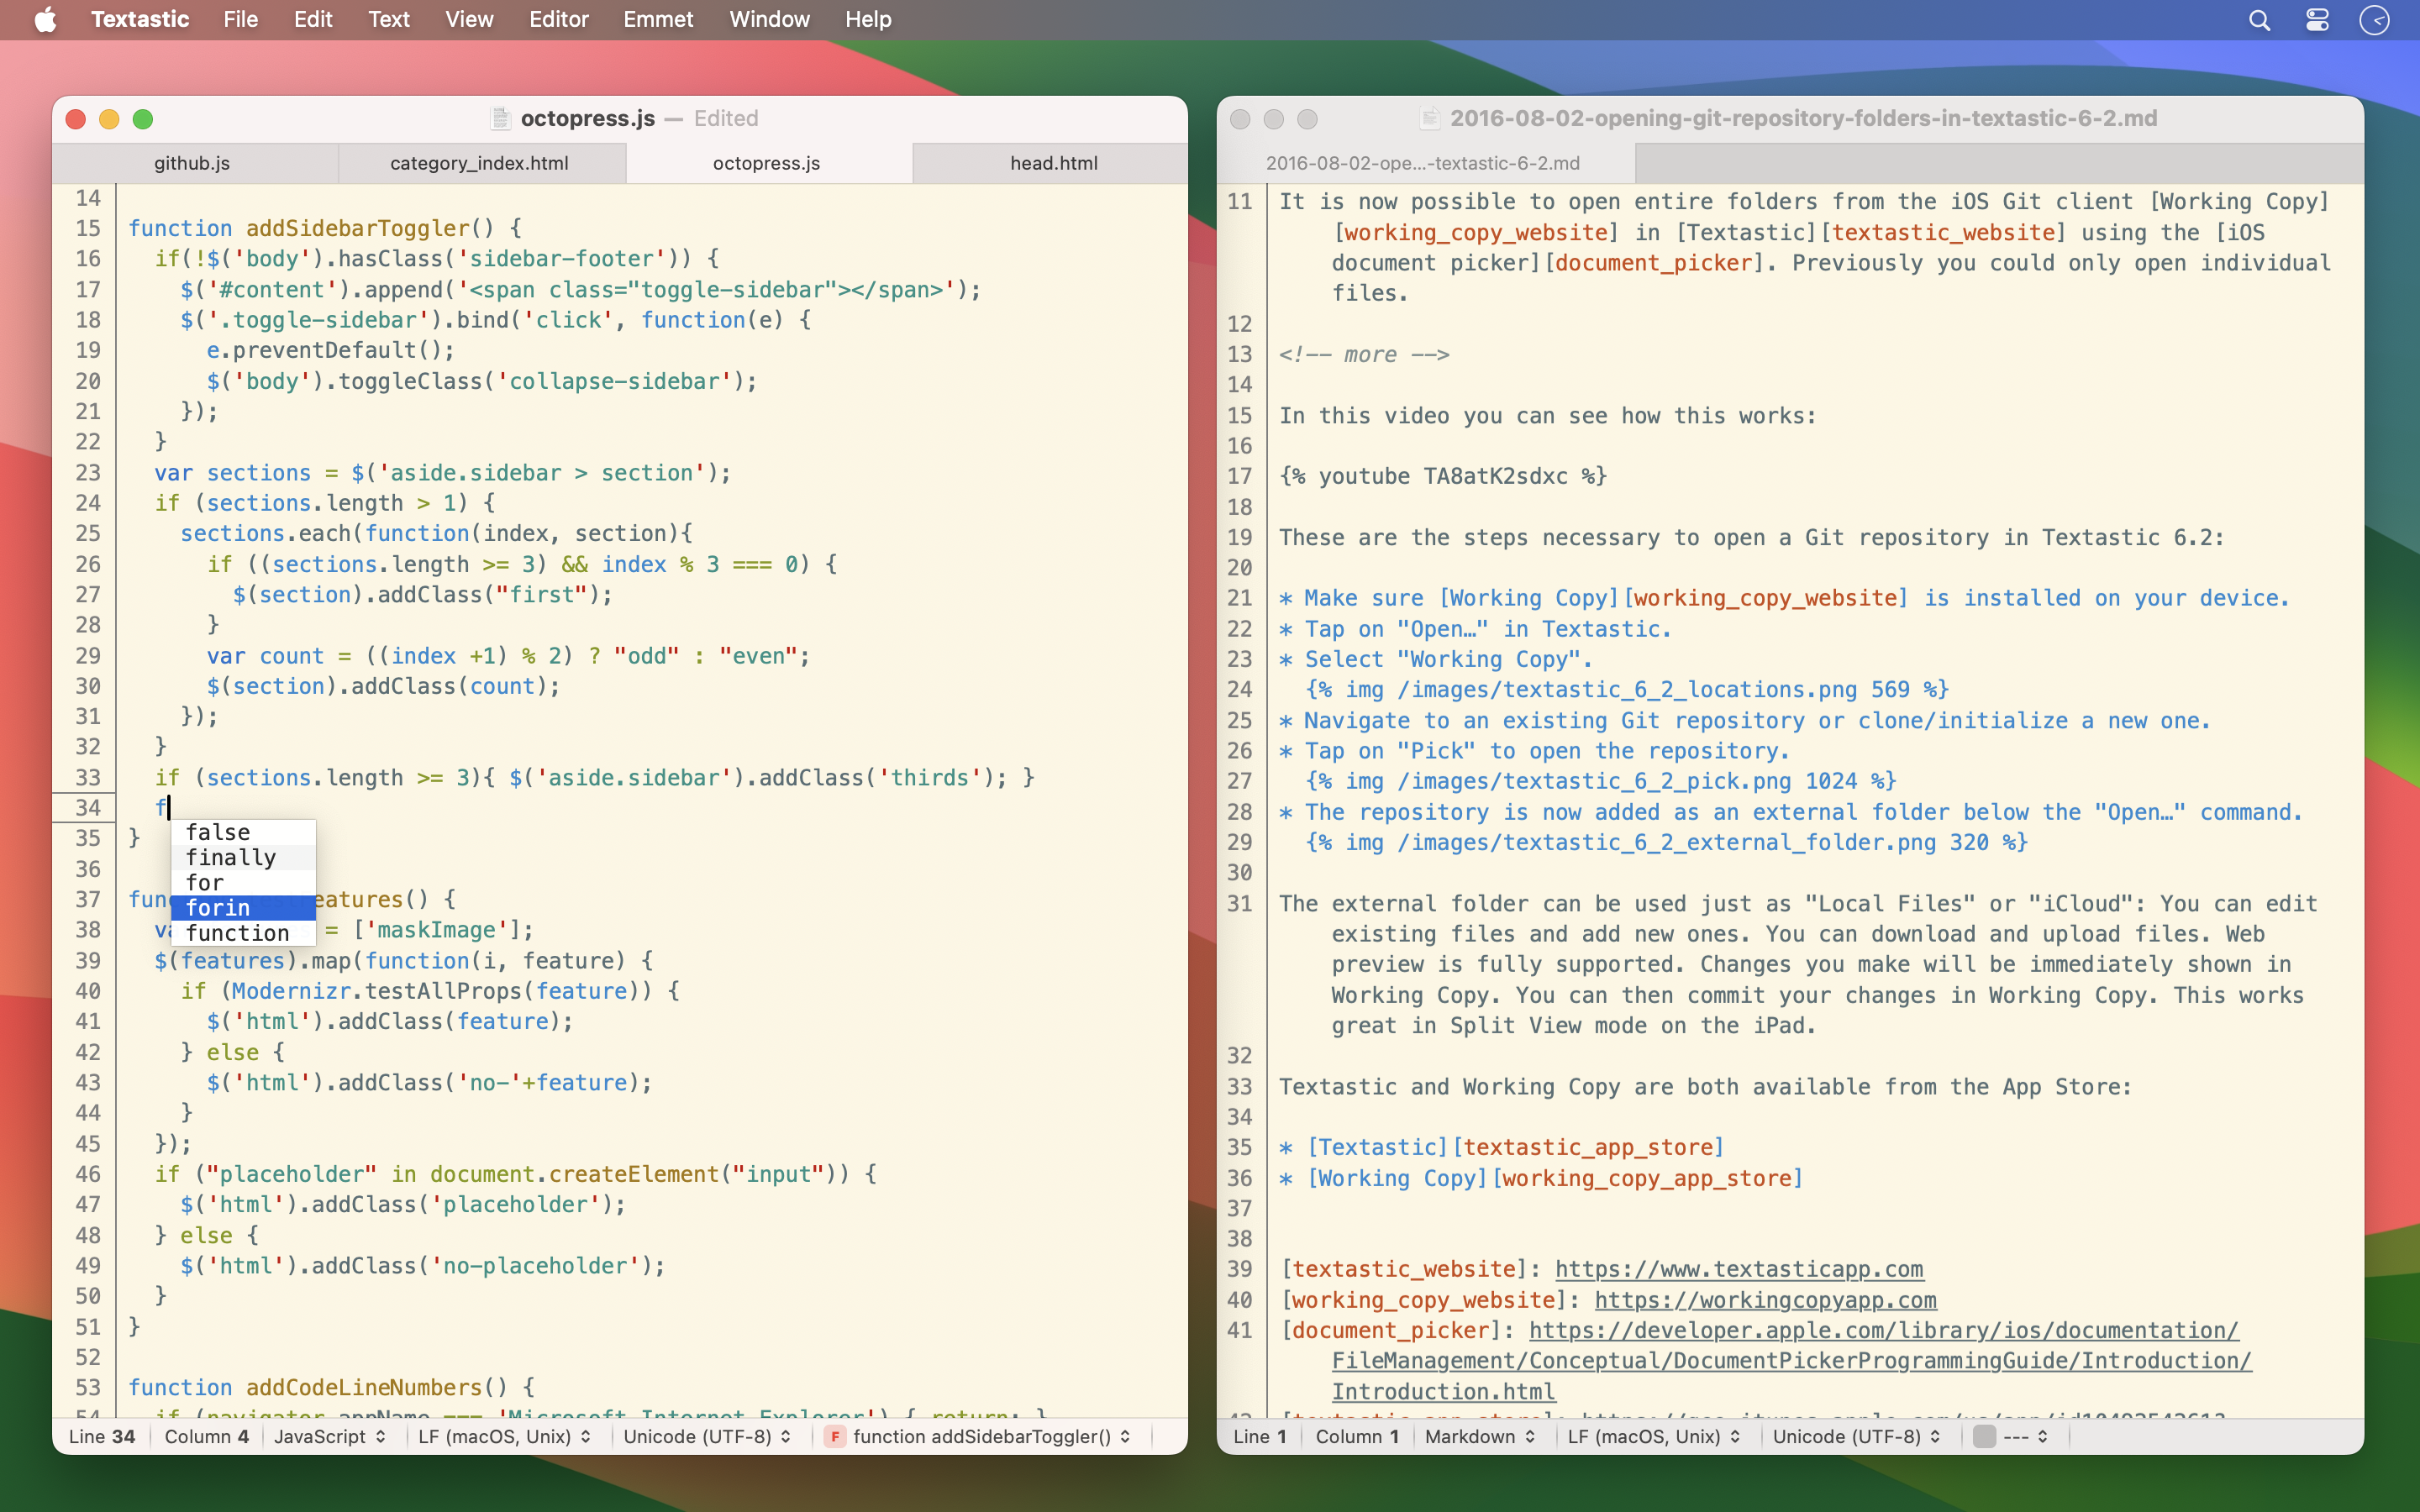Open the Emmet menu
Image resolution: width=2420 pixels, height=1512 pixels.
point(658,19)
